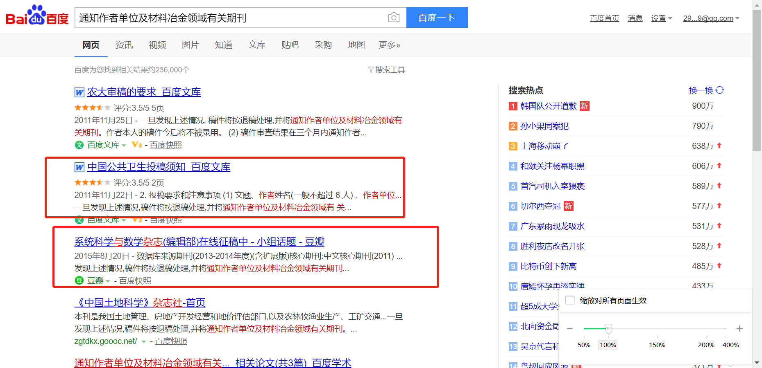Click 换一换 to refresh hot searches

[701, 90]
